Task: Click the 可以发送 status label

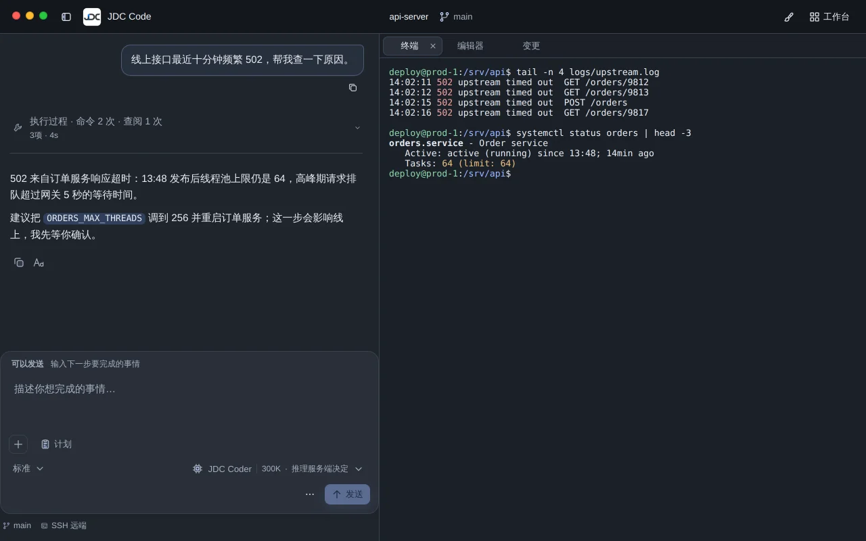Action: click(x=28, y=364)
